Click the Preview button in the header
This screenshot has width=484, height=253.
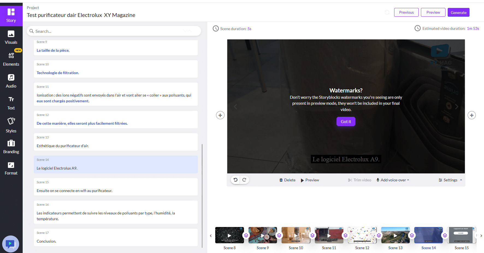click(x=433, y=12)
